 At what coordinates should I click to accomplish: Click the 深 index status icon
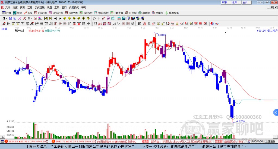[53, 141]
